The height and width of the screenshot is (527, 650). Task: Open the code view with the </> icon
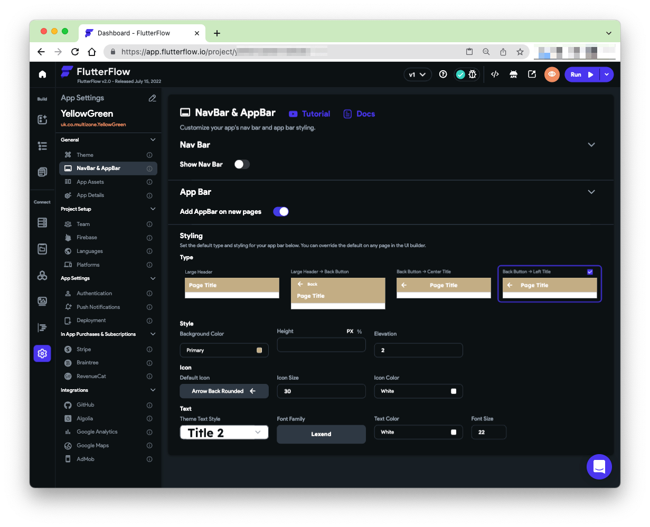coord(495,74)
